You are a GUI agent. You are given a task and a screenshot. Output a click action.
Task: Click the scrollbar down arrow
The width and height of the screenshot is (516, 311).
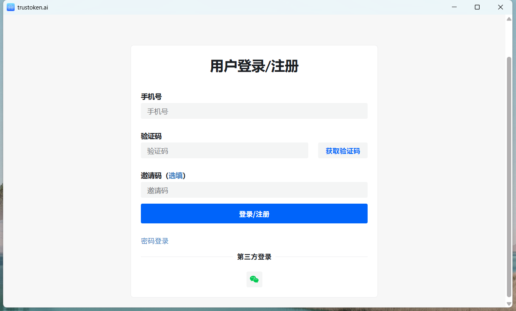click(509, 304)
